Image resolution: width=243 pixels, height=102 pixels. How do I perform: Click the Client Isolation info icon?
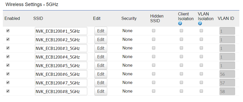click(x=180, y=23)
